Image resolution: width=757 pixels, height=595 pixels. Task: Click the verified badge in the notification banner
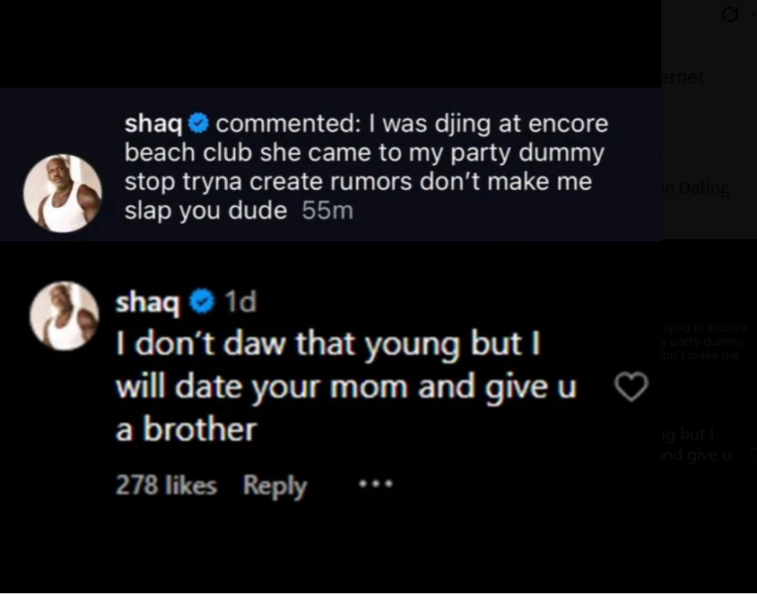tap(200, 124)
